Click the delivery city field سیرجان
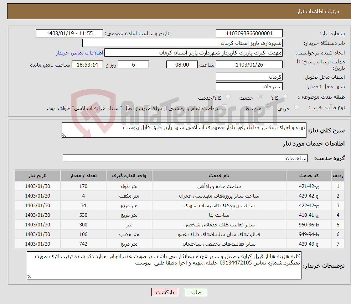The image size is (351, 304). coord(249,87)
